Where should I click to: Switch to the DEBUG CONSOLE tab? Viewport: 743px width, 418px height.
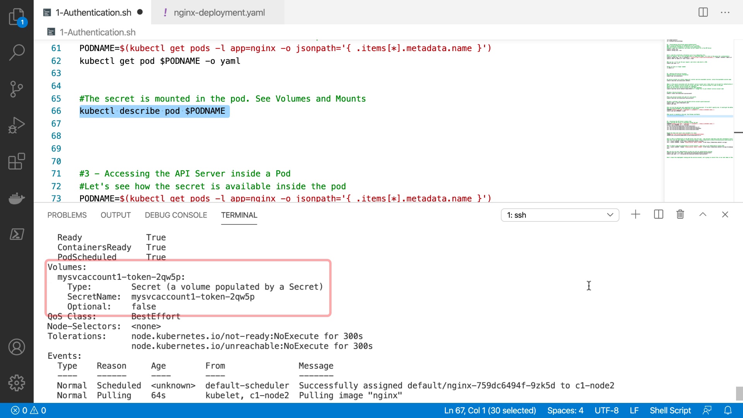tap(175, 215)
